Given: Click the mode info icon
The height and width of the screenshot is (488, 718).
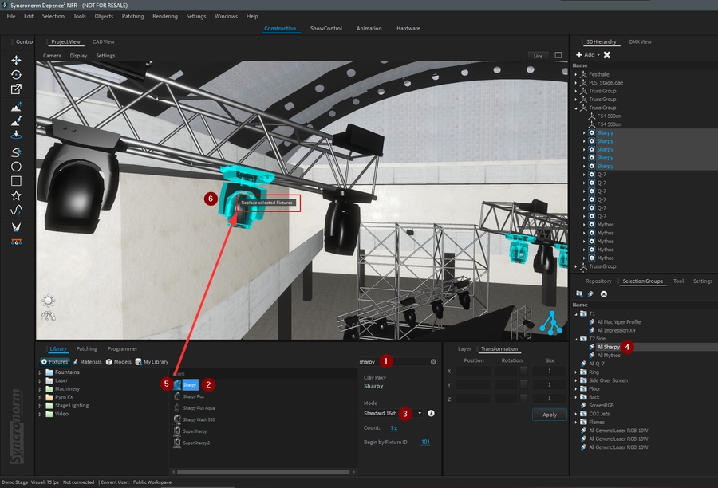Looking at the screenshot, I should (x=431, y=414).
